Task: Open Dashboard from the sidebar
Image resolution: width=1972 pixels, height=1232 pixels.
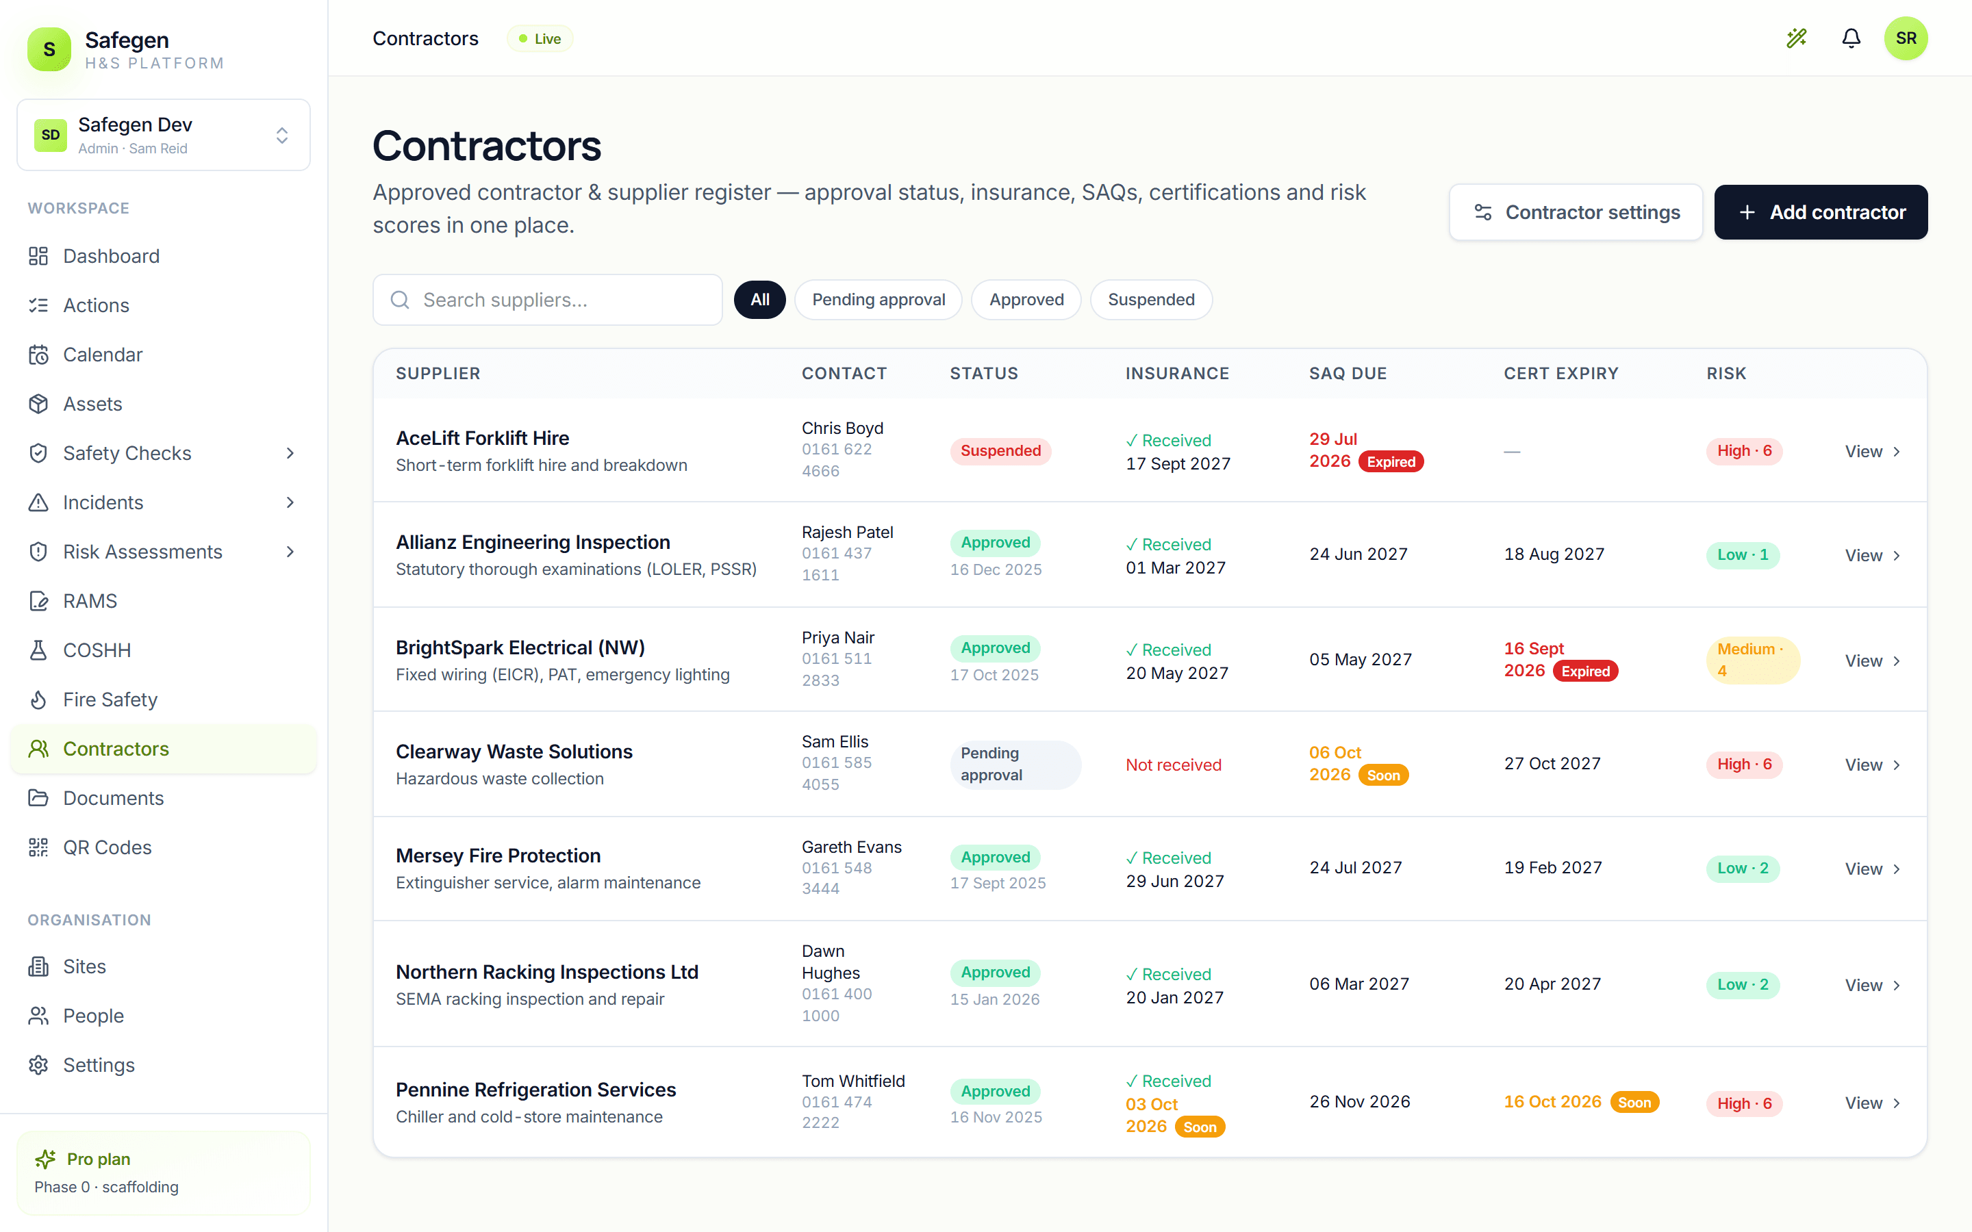Action: (x=164, y=256)
